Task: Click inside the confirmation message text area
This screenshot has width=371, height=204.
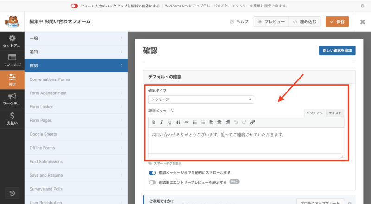Action: [x=246, y=141]
